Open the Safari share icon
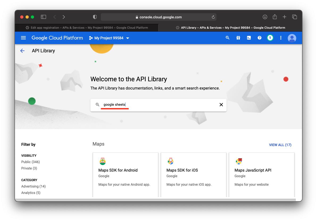 (x=274, y=17)
